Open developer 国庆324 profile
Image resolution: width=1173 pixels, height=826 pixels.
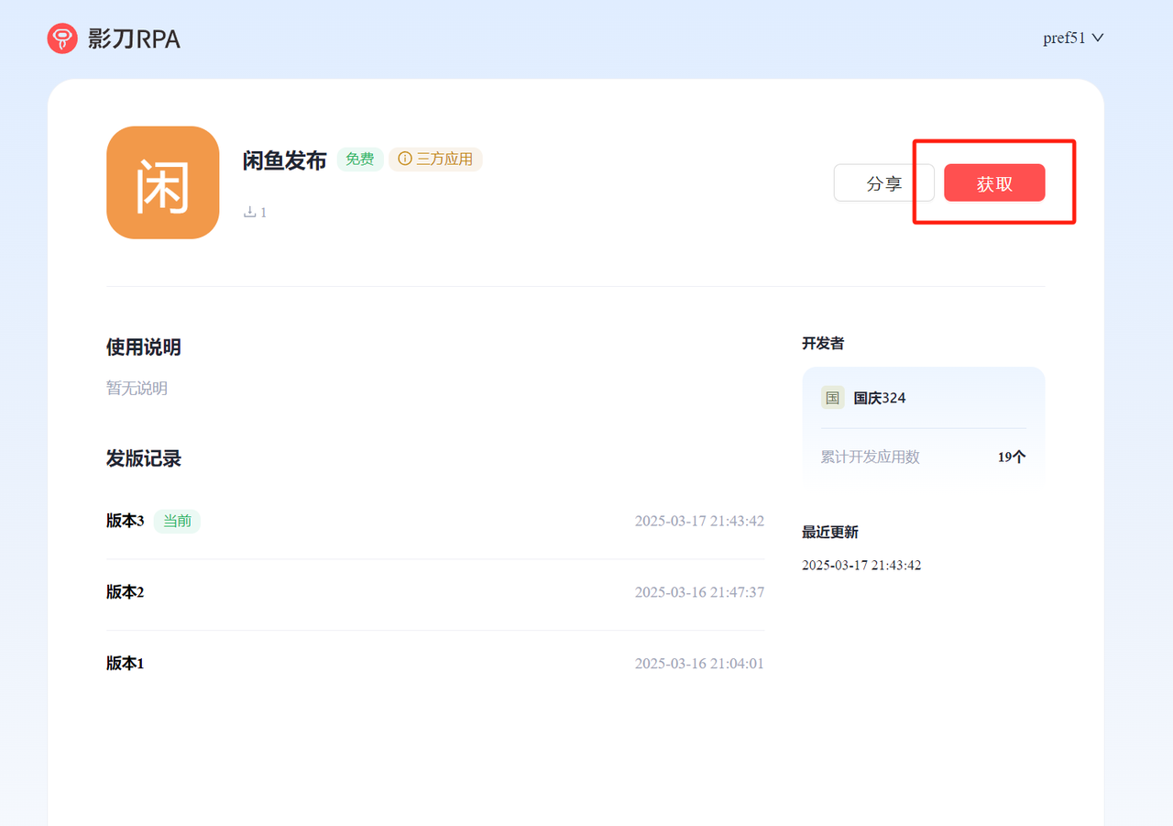(x=880, y=398)
